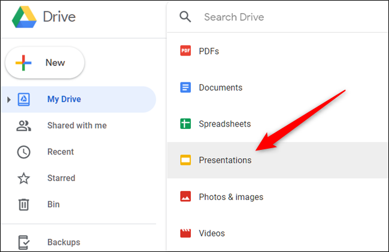The width and height of the screenshot is (389, 252).
Task: Click the Shared with me people icon
Action: (23, 126)
